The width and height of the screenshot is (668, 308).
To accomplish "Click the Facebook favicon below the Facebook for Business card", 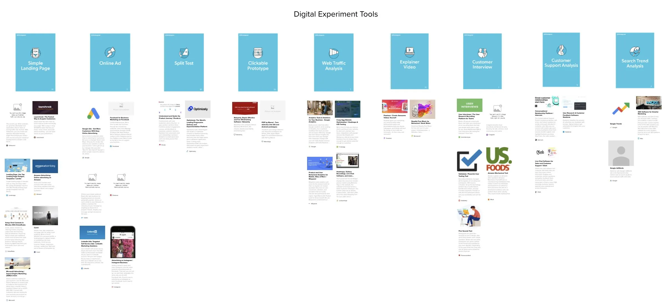I will [x=111, y=146].
